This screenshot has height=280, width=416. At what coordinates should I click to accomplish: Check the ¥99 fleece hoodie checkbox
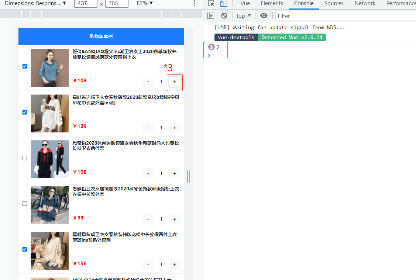(x=25, y=204)
